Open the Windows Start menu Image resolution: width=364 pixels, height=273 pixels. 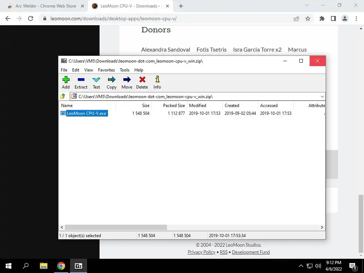pyautogui.click(x=9, y=266)
